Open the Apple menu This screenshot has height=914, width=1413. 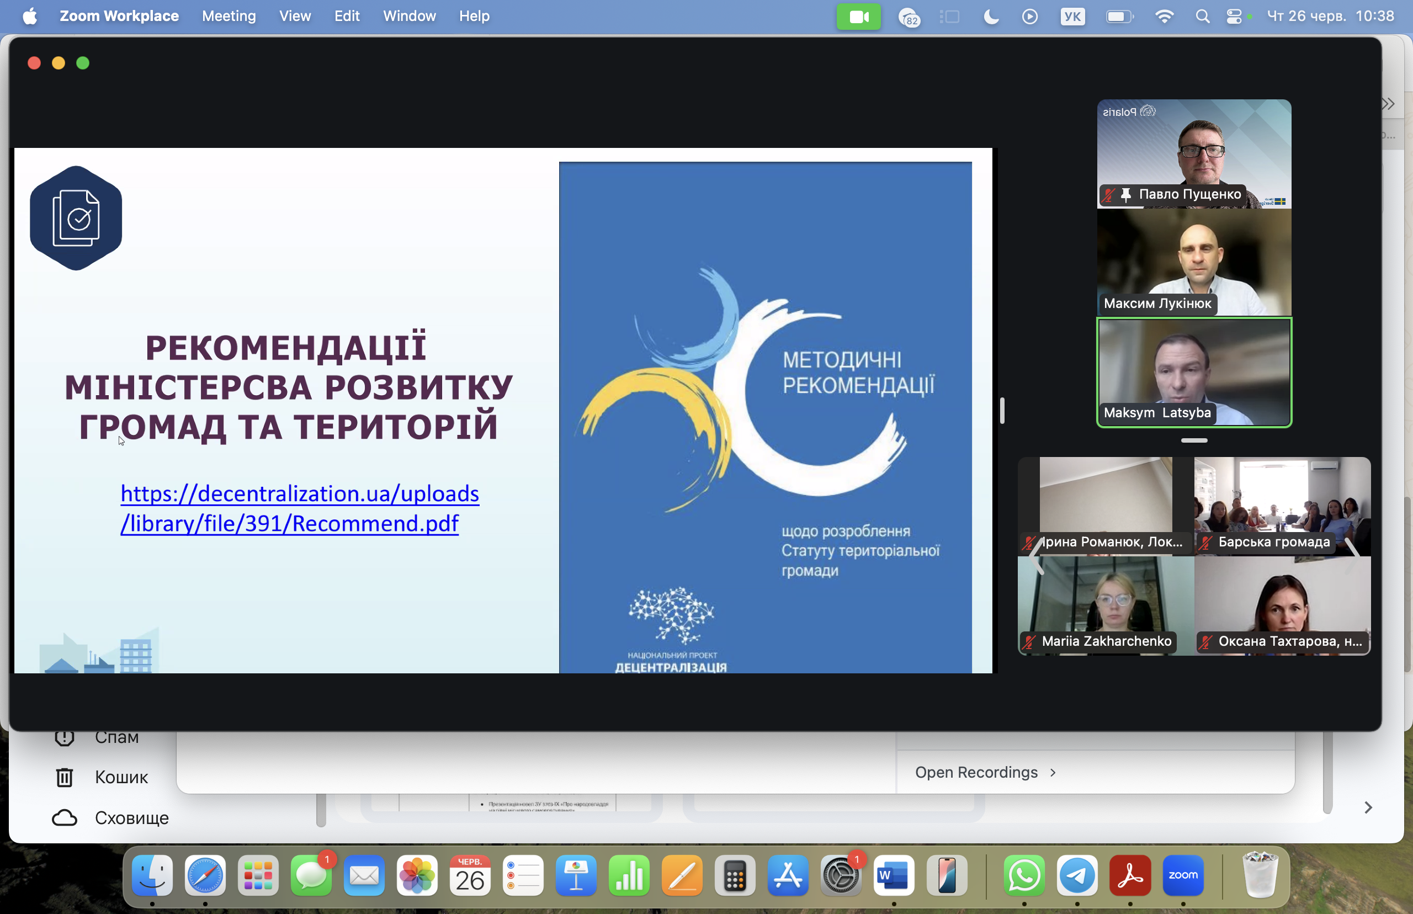tap(30, 15)
